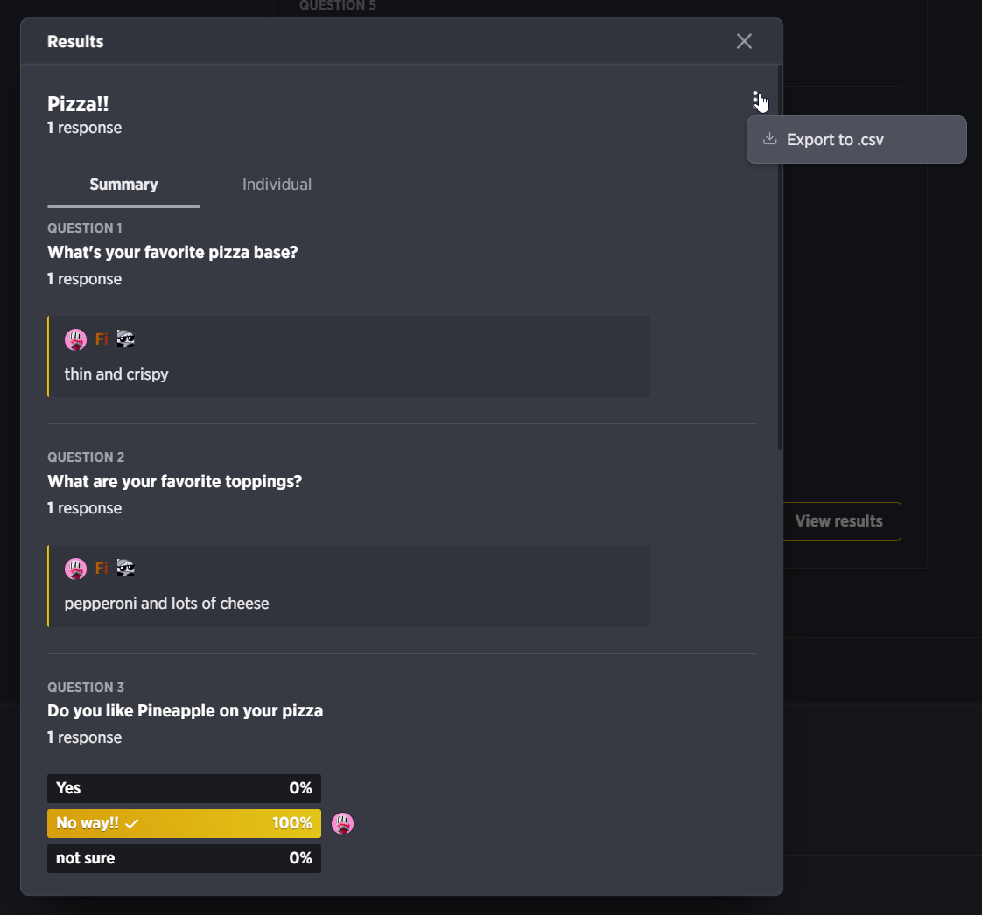This screenshot has width=982, height=915.
Task: Click voter avatar beside No way!! bar
Action: [x=342, y=824]
